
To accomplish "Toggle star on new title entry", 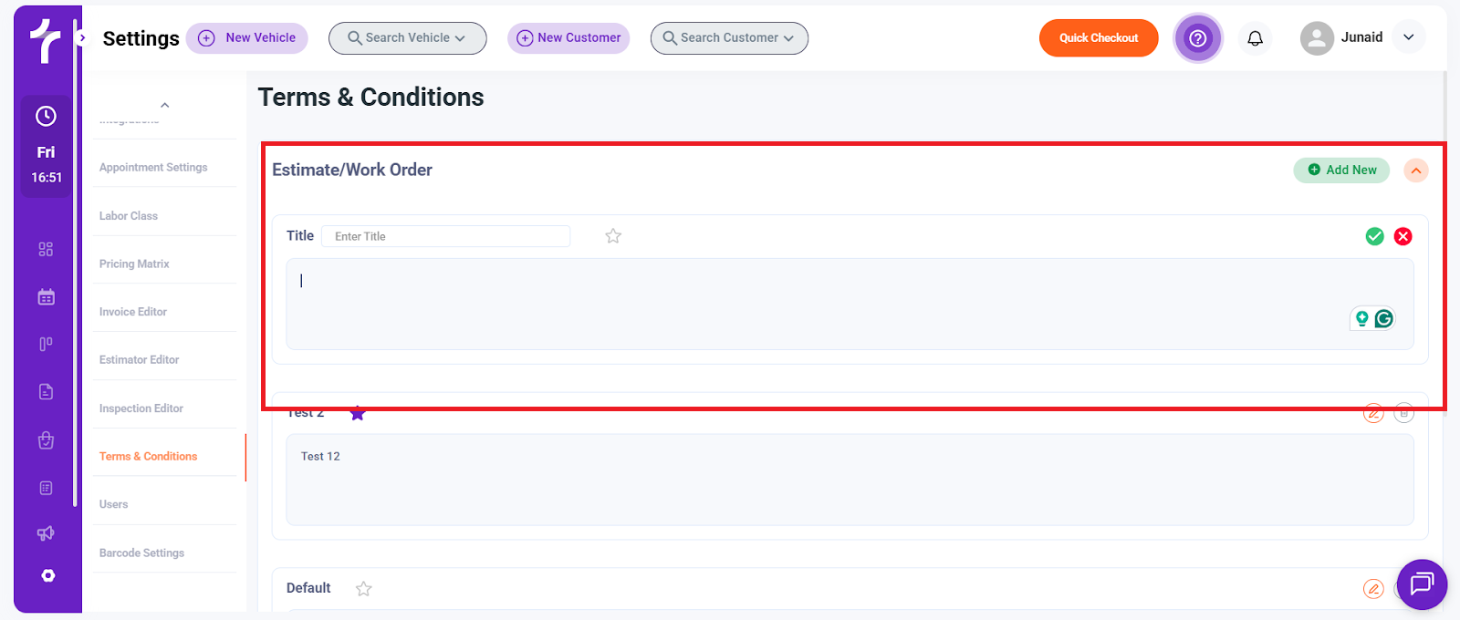I will (x=613, y=236).
